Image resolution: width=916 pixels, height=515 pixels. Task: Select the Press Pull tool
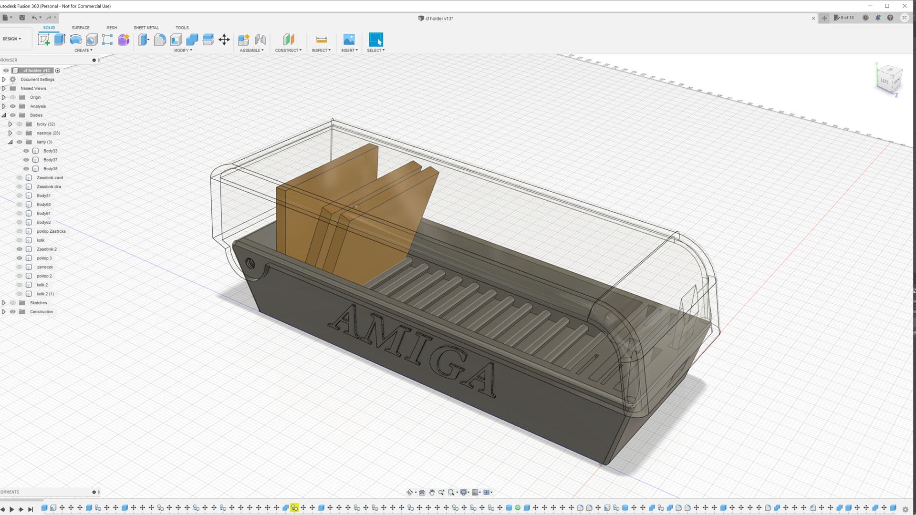(x=144, y=40)
